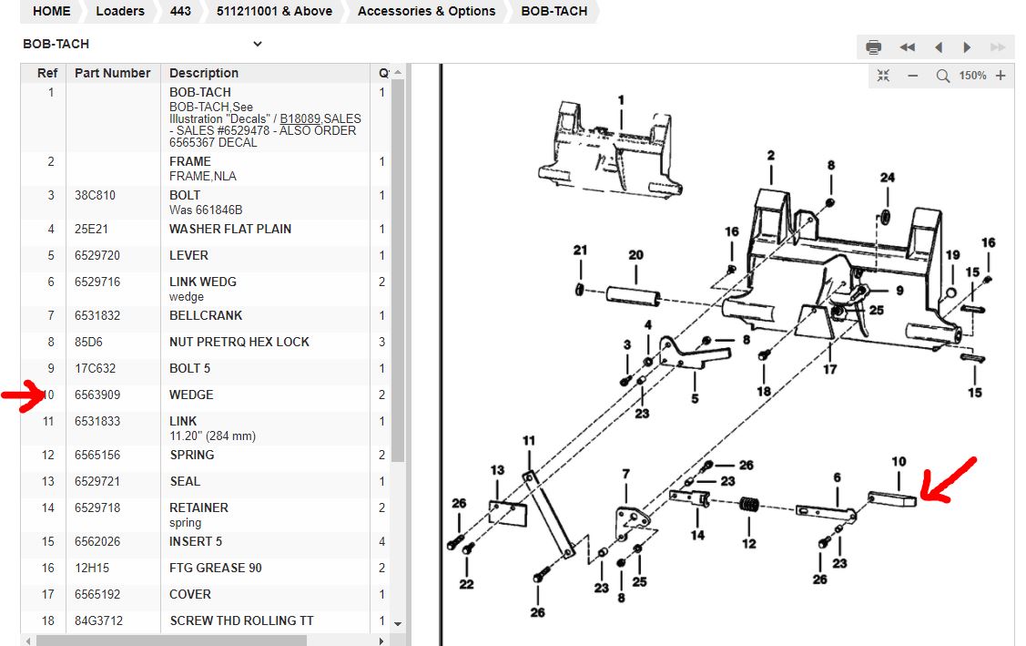1026x646 pixels.
Task: Click callout 1 in diagram
Action: click(621, 100)
